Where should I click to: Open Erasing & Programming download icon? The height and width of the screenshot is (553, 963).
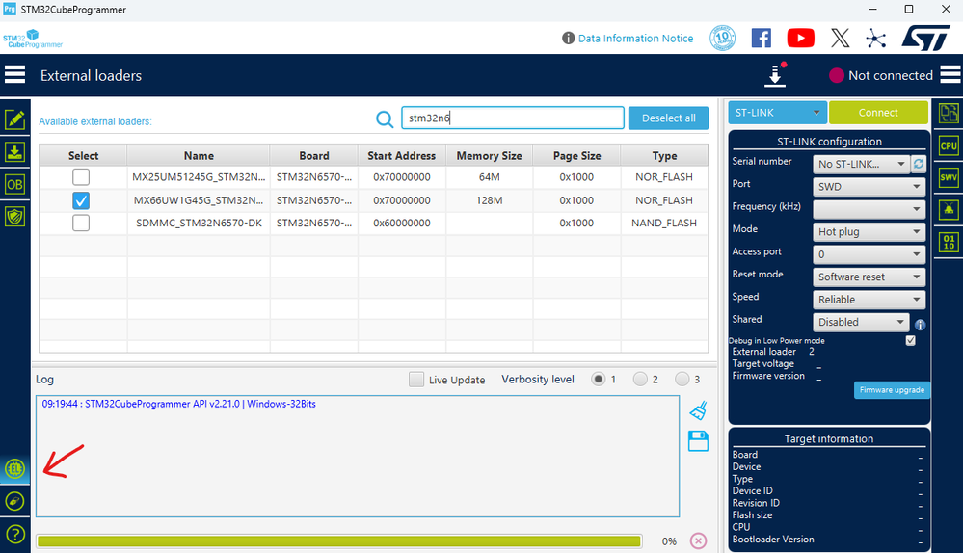tap(14, 151)
